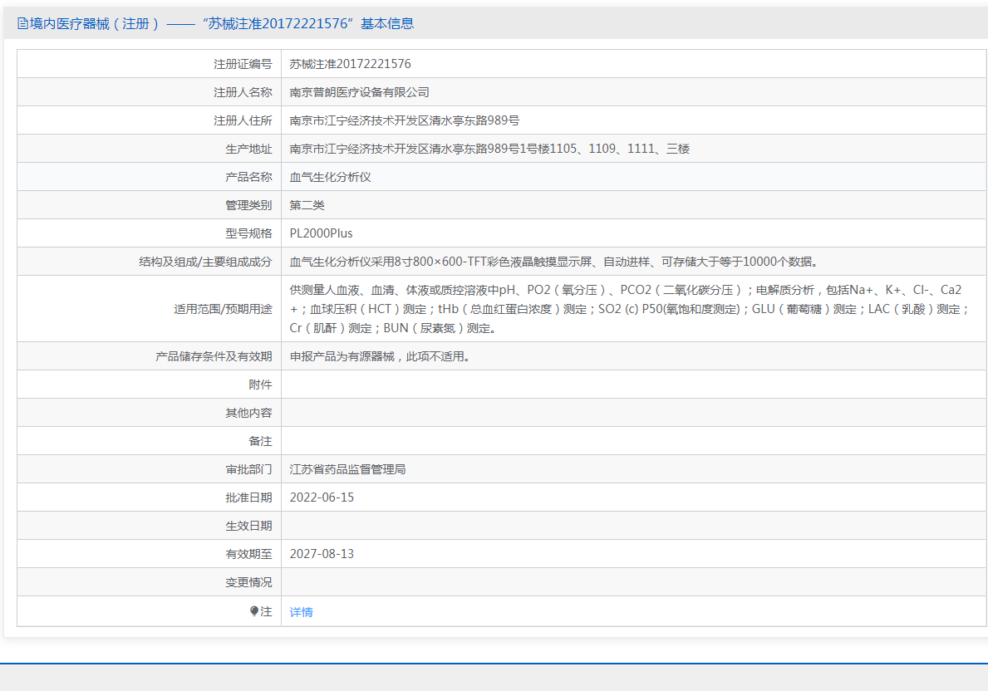Click the expiry date 2027-08-13

click(x=322, y=554)
